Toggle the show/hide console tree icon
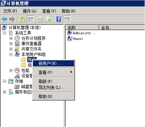This screenshot has width=145, height=127. coord(31,19)
